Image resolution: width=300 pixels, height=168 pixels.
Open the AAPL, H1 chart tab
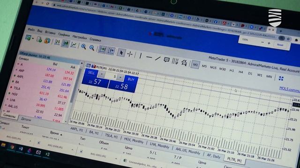pos(77,129)
